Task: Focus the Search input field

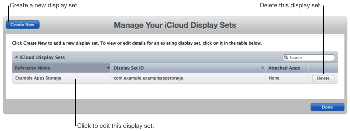Action: click(x=311, y=58)
